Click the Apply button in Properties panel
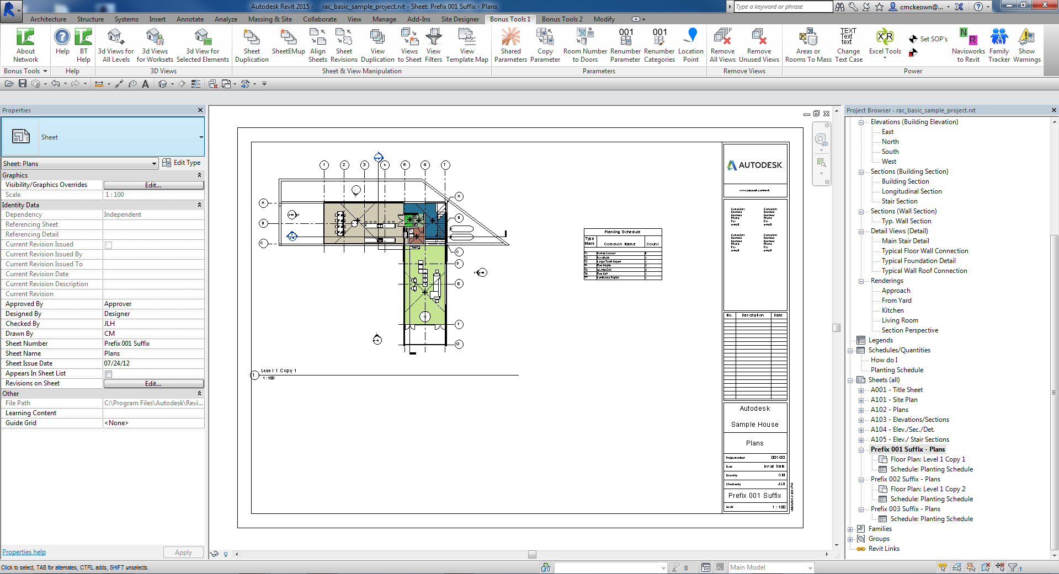This screenshot has height=574, width=1059. 183,552
